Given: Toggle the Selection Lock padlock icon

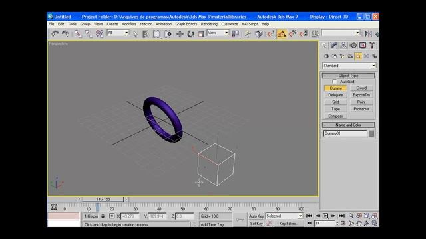Looking at the screenshot, I should coord(103,216).
